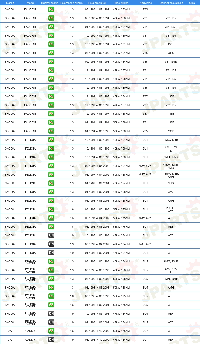This screenshot has height=344, width=200.
Task: Click diesel ON icon in VW CADDY 1.9 row
Action: pyautogui.click(x=51, y=340)
